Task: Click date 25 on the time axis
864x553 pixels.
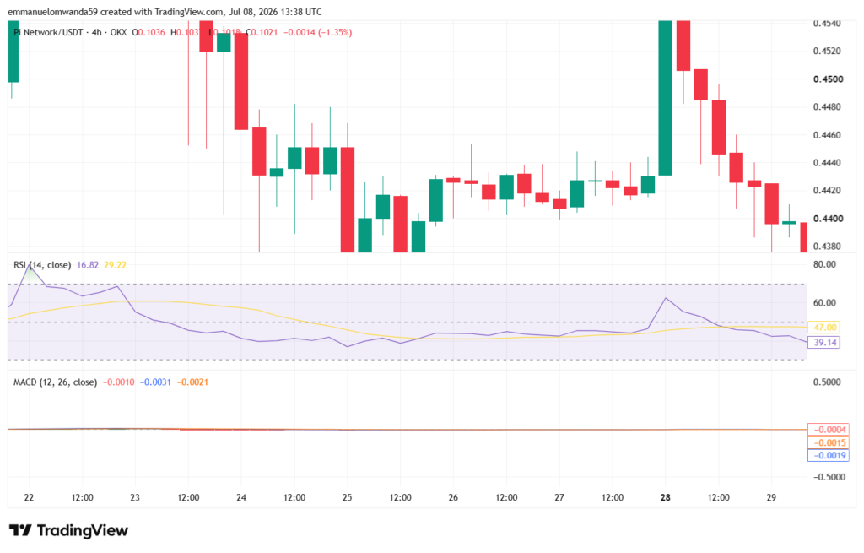Action: click(x=347, y=498)
